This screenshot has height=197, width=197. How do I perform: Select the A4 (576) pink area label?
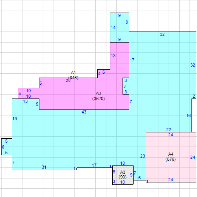171,157
